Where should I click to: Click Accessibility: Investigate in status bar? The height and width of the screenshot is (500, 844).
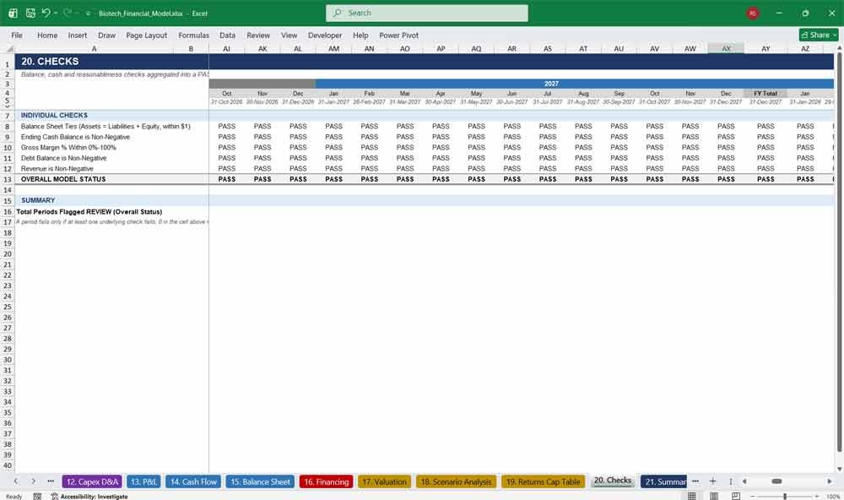(x=89, y=497)
